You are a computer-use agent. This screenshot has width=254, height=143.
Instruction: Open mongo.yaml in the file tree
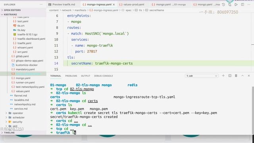coord(23,78)
